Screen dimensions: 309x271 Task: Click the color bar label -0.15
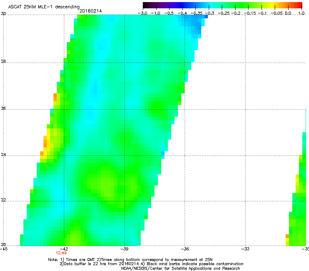pyautogui.click(x=250, y=13)
